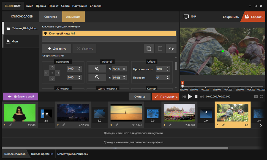The image size is (267, 160).
Task: Select the Фон layer
Action: click(21, 41)
